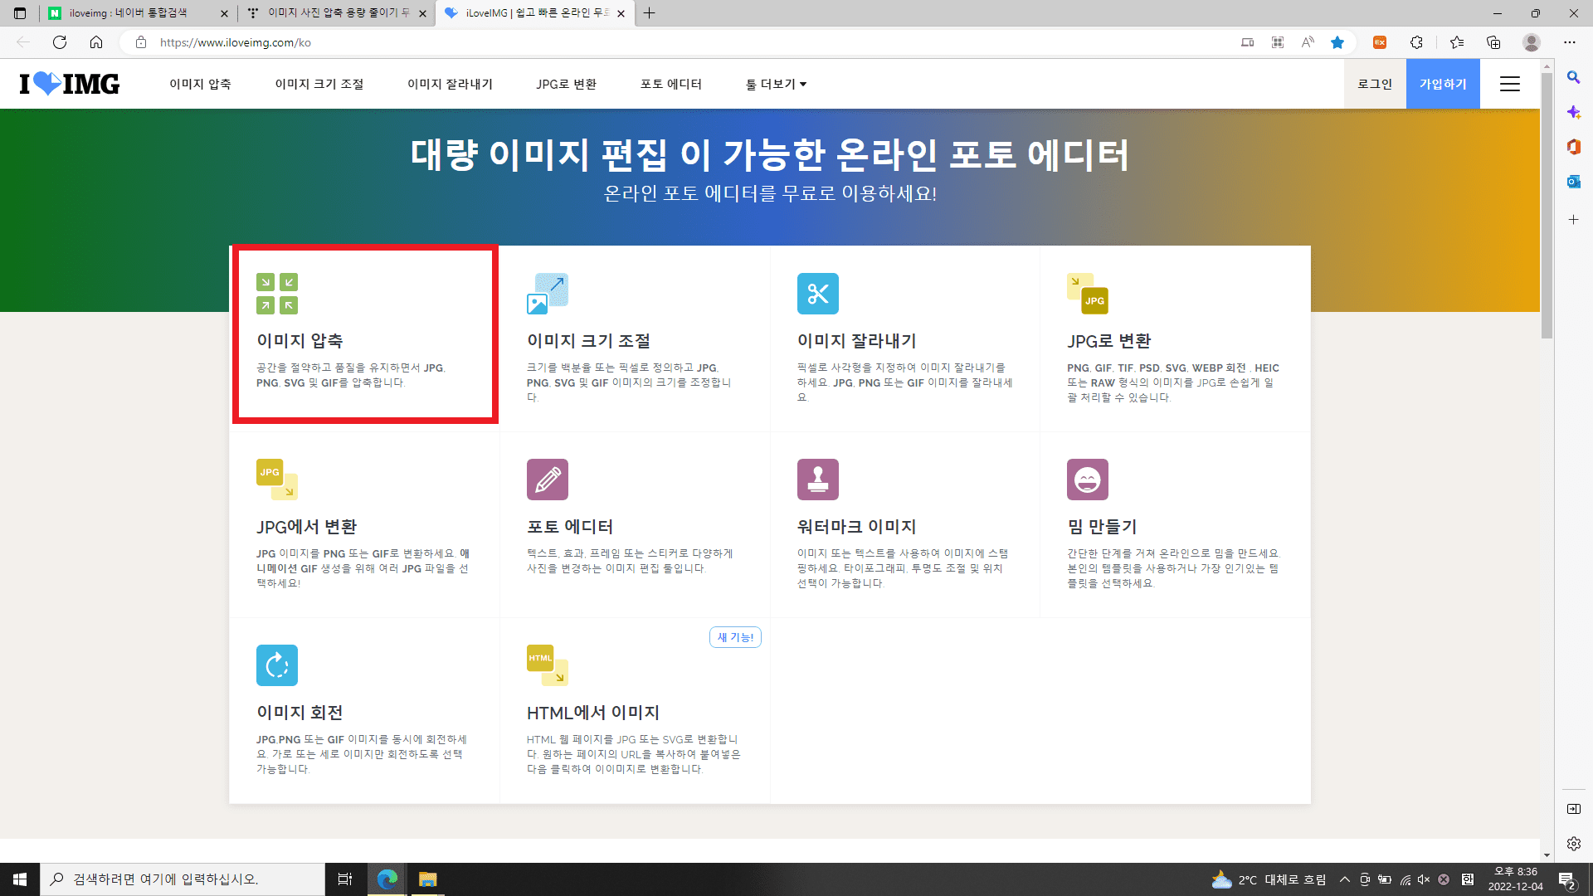1593x896 pixels.
Task: Open the tab actions menu icon
Action: point(20,13)
